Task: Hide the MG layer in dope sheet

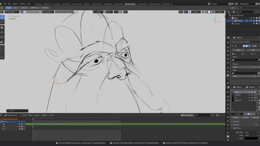Action: pyautogui.click(x=19, y=127)
